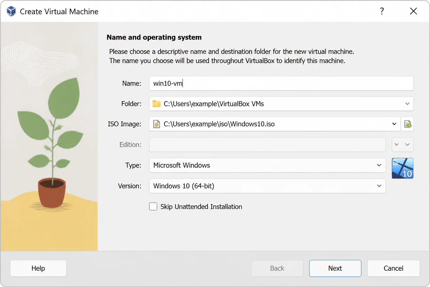430x287 pixels.
Task: Click the VirtualBox VMs folder path text
Action: tap(214, 104)
